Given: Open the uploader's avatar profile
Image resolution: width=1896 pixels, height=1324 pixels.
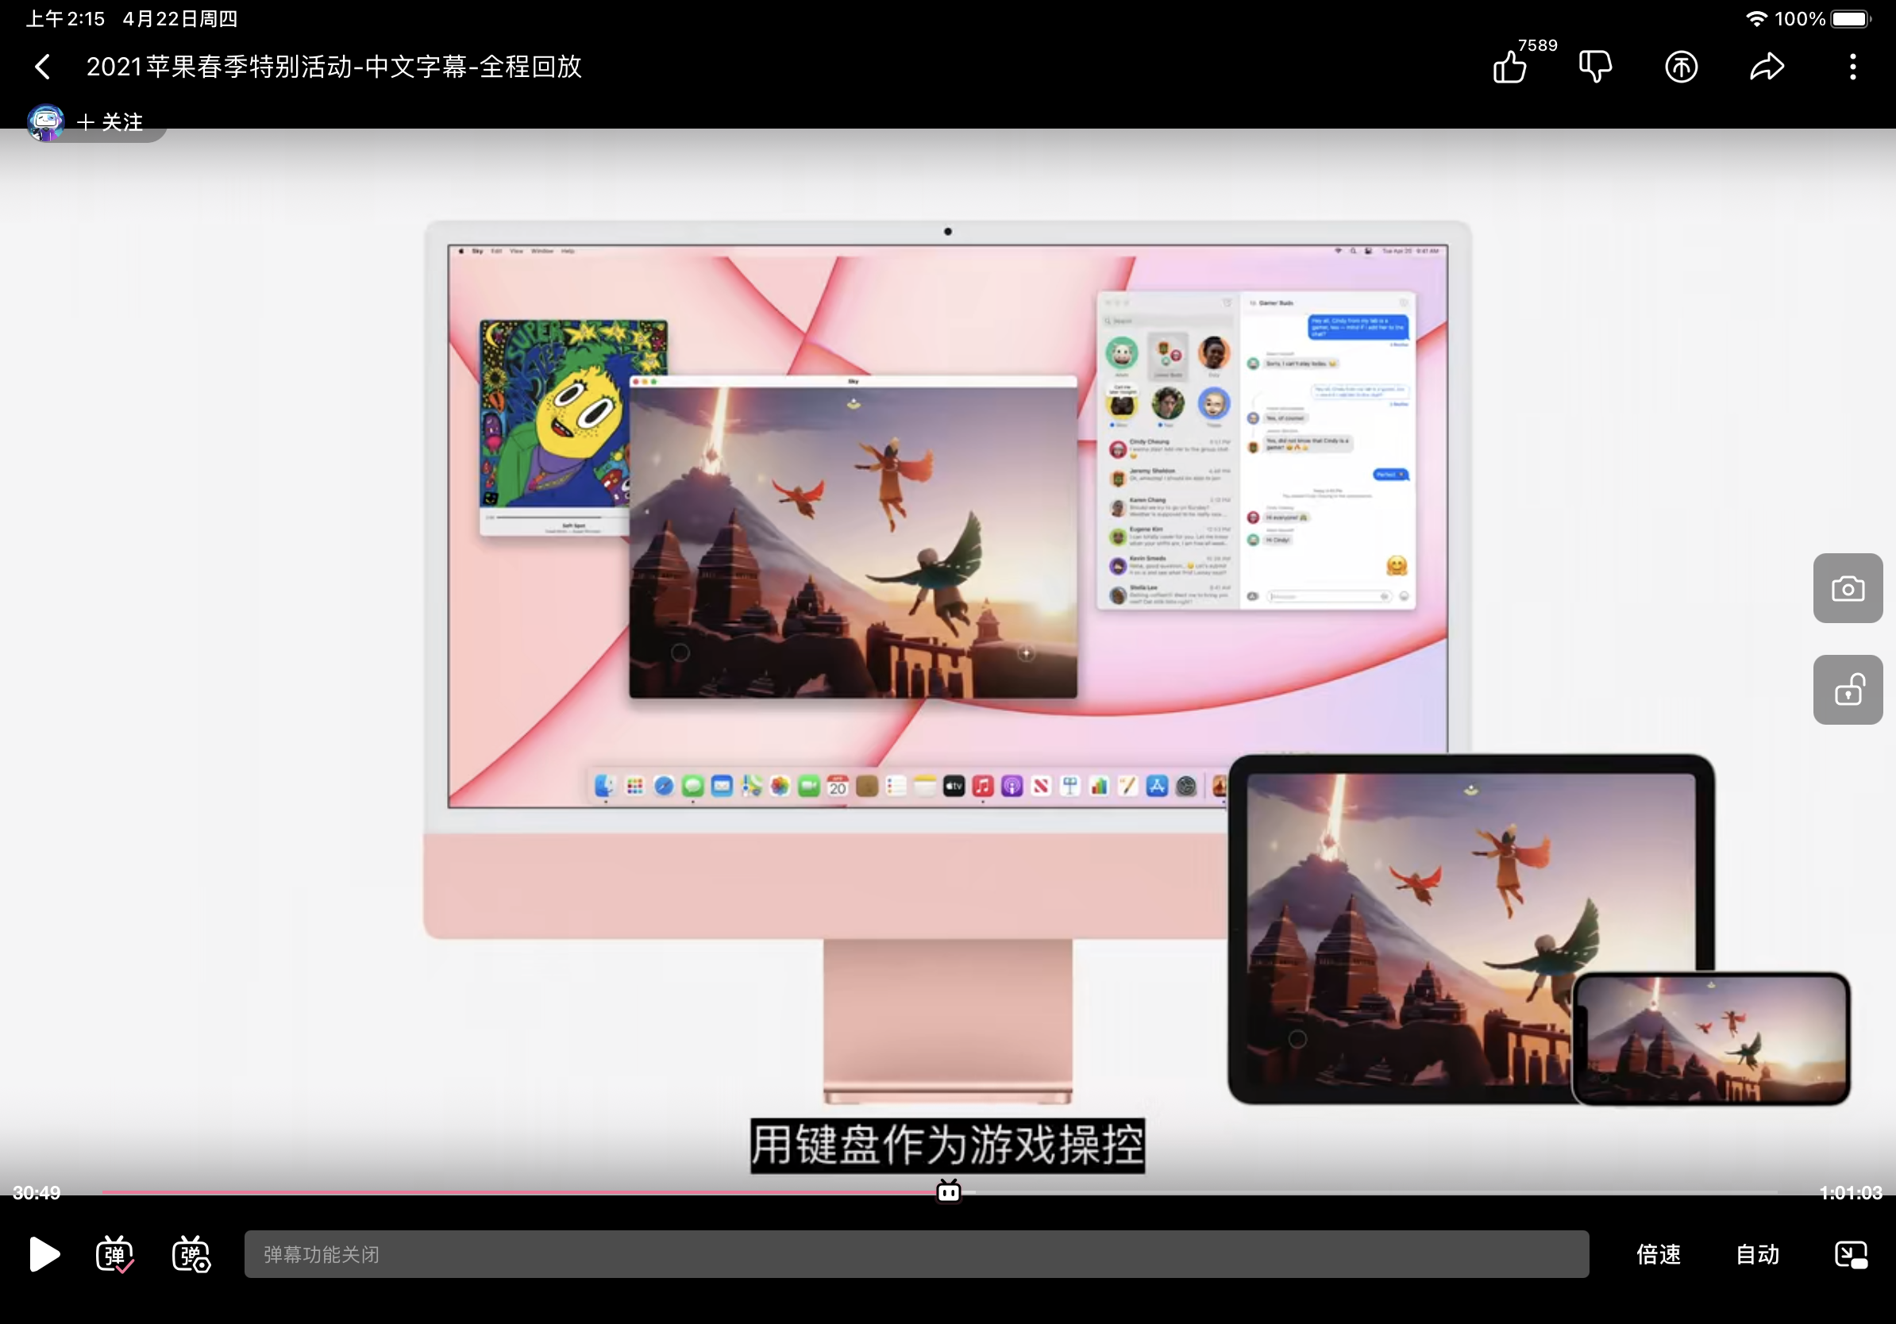Looking at the screenshot, I should 45,122.
